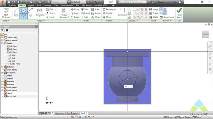
Task: Click Show Format
Action: coord(167,17)
